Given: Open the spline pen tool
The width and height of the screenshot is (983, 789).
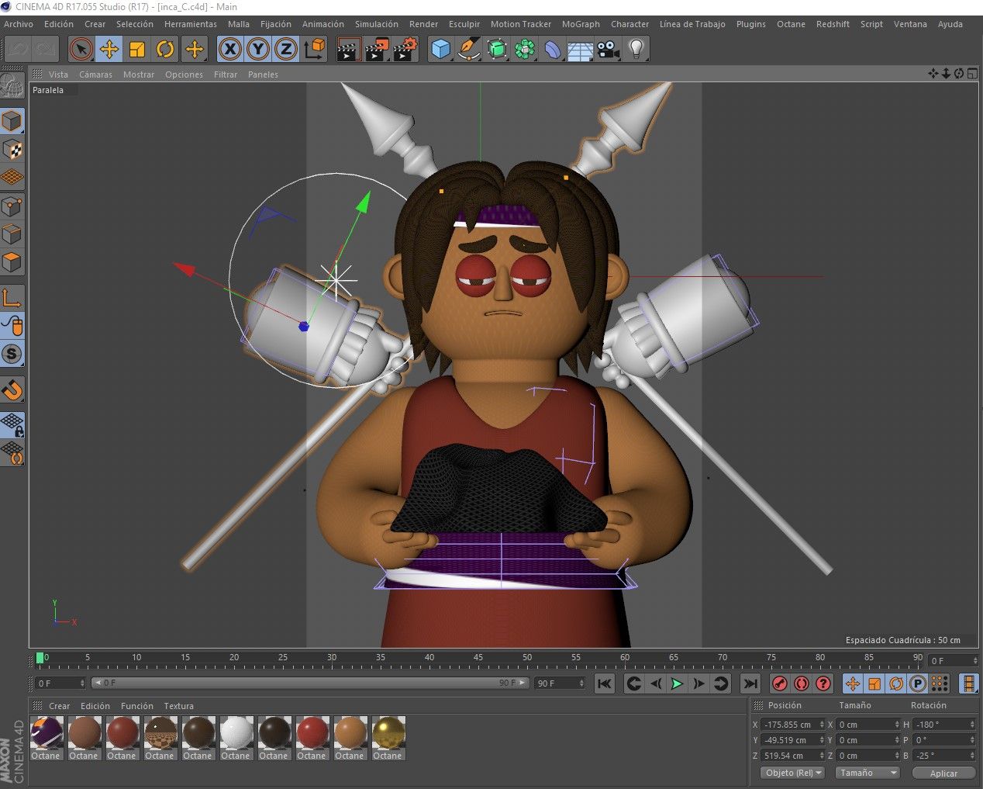Looking at the screenshot, I should [469, 49].
